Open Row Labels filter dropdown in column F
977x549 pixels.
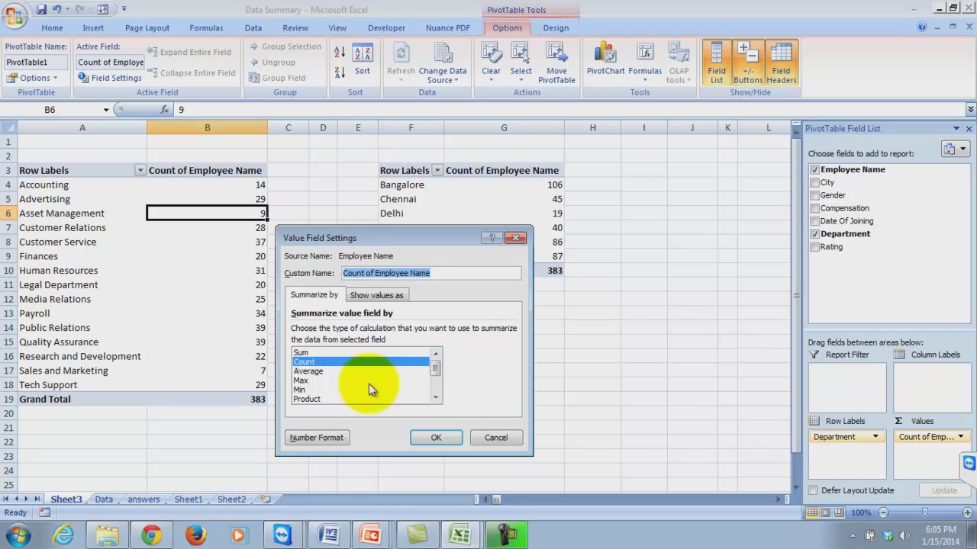pyautogui.click(x=437, y=171)
